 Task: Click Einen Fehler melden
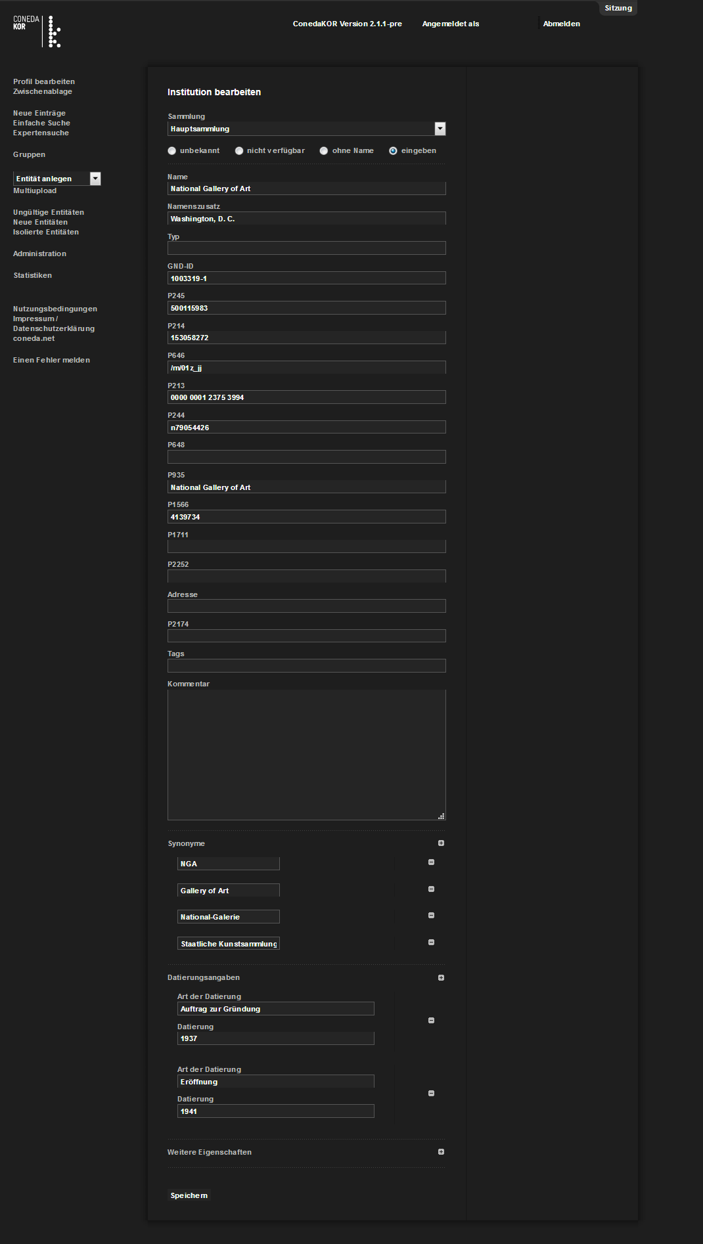click(51, 361)
